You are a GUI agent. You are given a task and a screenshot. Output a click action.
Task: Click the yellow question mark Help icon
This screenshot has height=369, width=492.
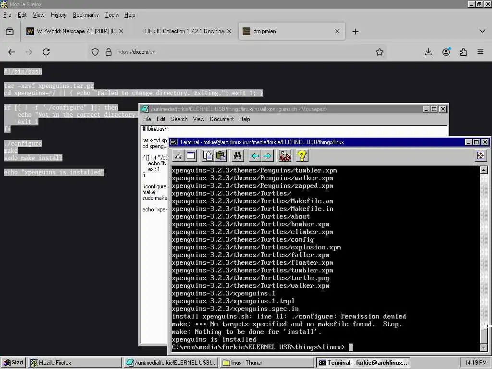pos(302,156)
